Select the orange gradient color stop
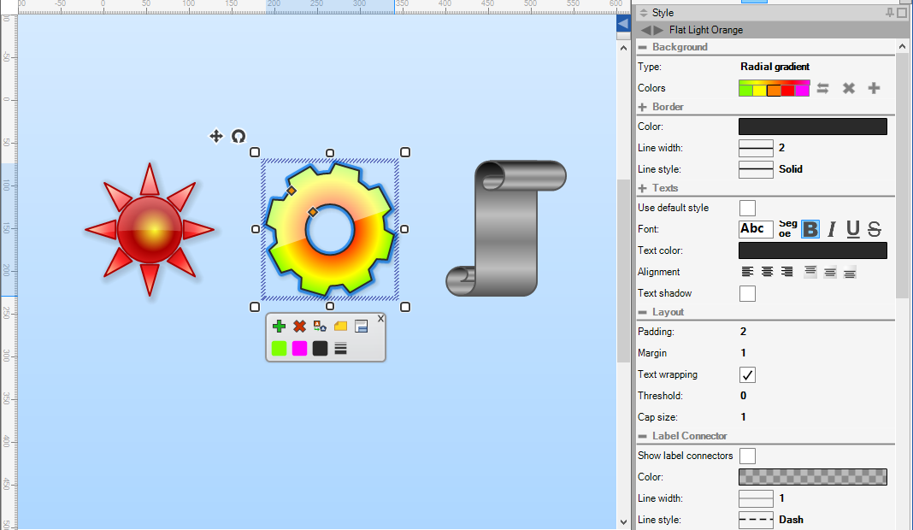 774,91
